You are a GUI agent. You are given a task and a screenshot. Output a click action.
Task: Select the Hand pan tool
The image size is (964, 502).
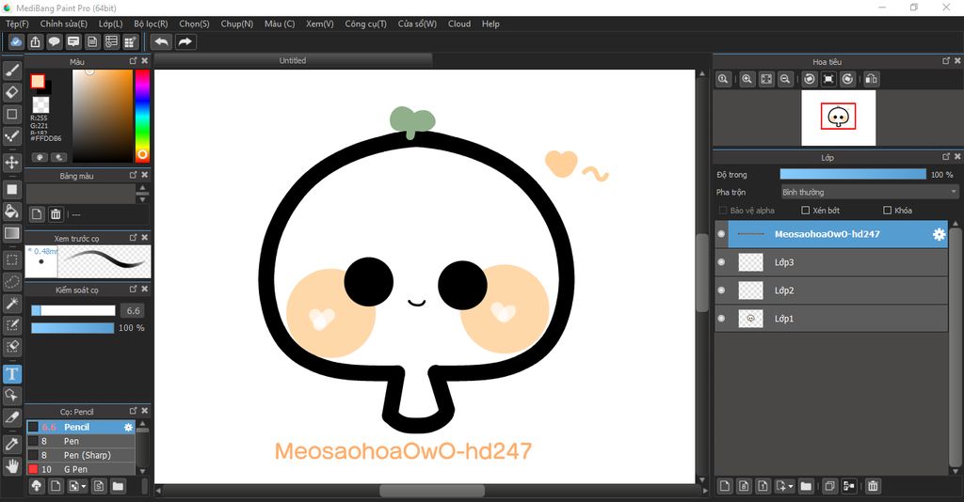(11, 466)
